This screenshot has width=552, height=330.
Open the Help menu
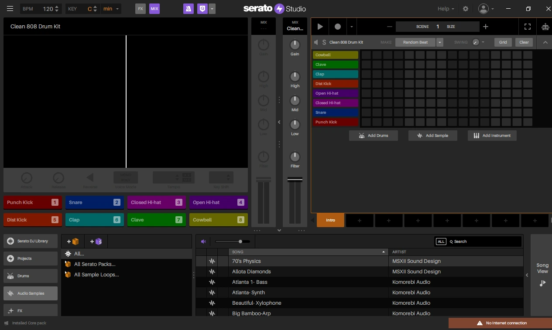click(446, 9)
